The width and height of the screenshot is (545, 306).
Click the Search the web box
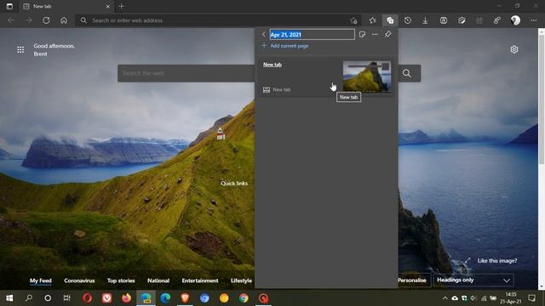coord(186,73)
